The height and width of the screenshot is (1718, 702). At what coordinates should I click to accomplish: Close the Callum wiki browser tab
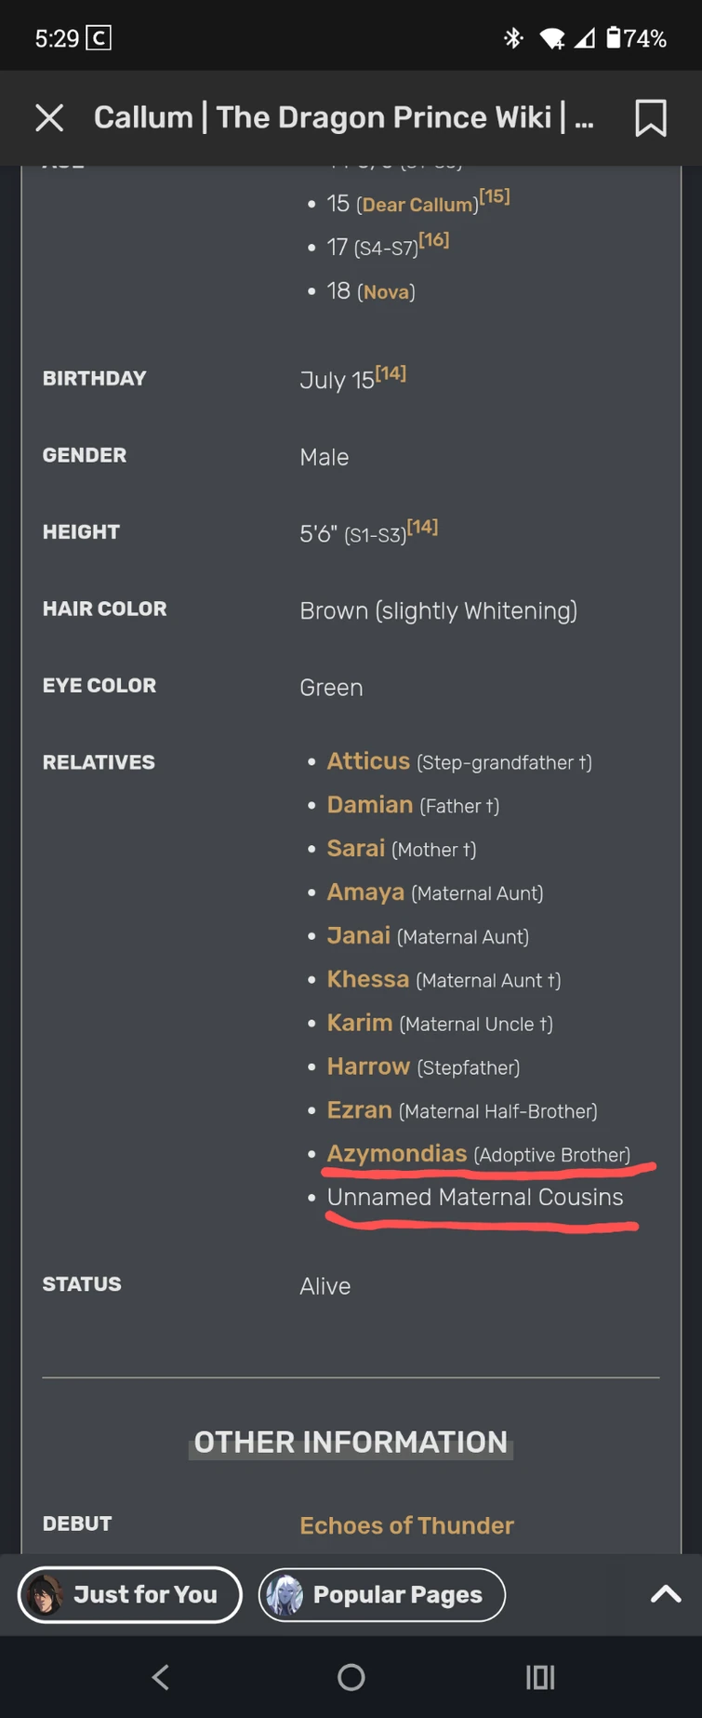coord(49,118)
